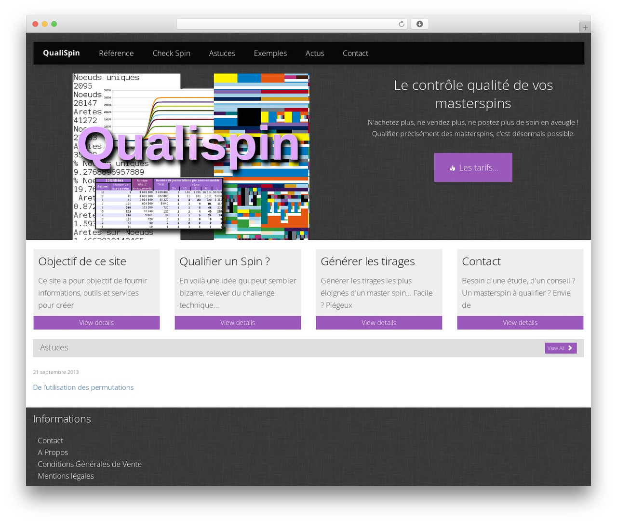
Task: Navigate to Actus in the top menu
Action: [314, 53]
